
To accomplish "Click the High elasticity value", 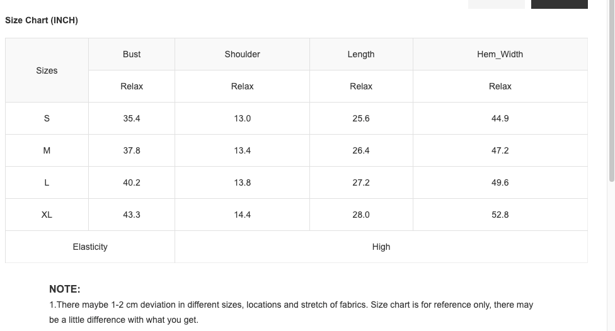I will click(381, 247).
